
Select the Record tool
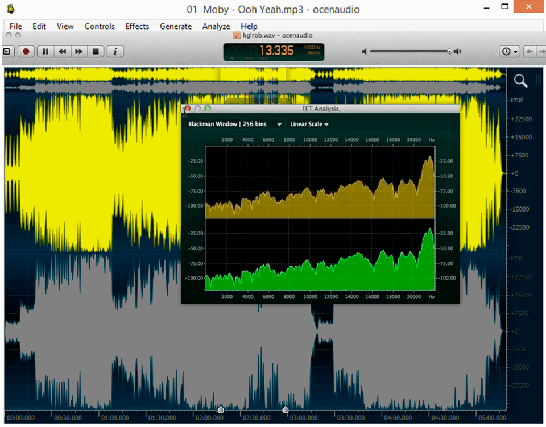click(25, 51)
